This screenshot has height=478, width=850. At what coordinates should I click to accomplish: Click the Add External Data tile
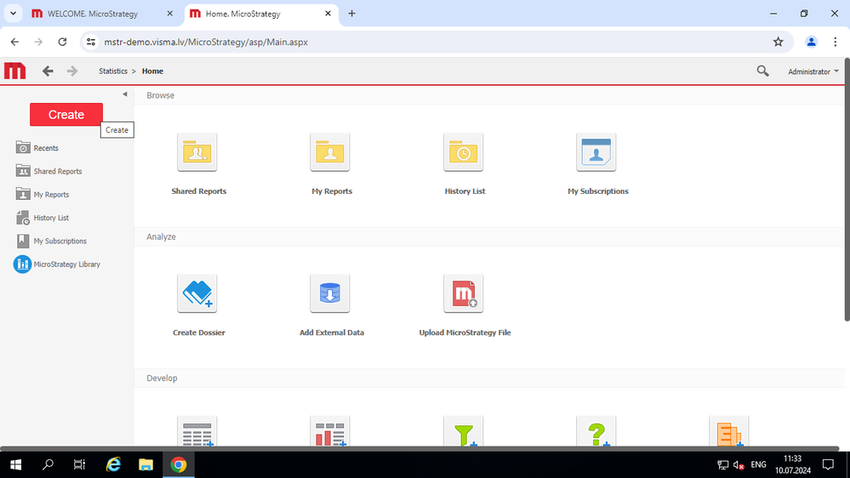(x=330, y=293)
